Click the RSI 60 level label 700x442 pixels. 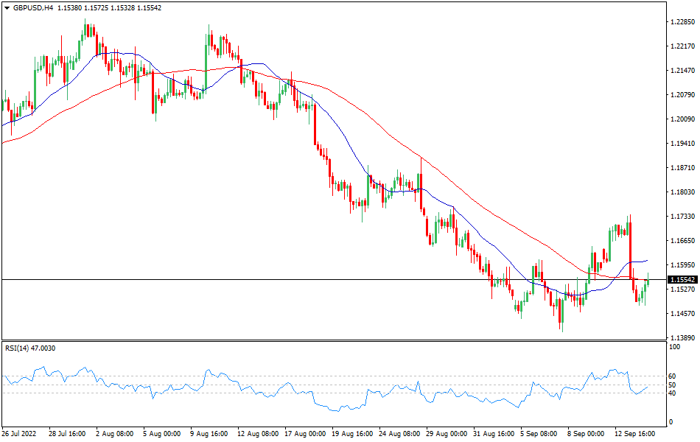(x=672, y=376)
